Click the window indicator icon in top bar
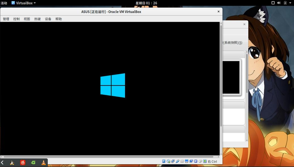Screen dimensions: 294x167 273,3
